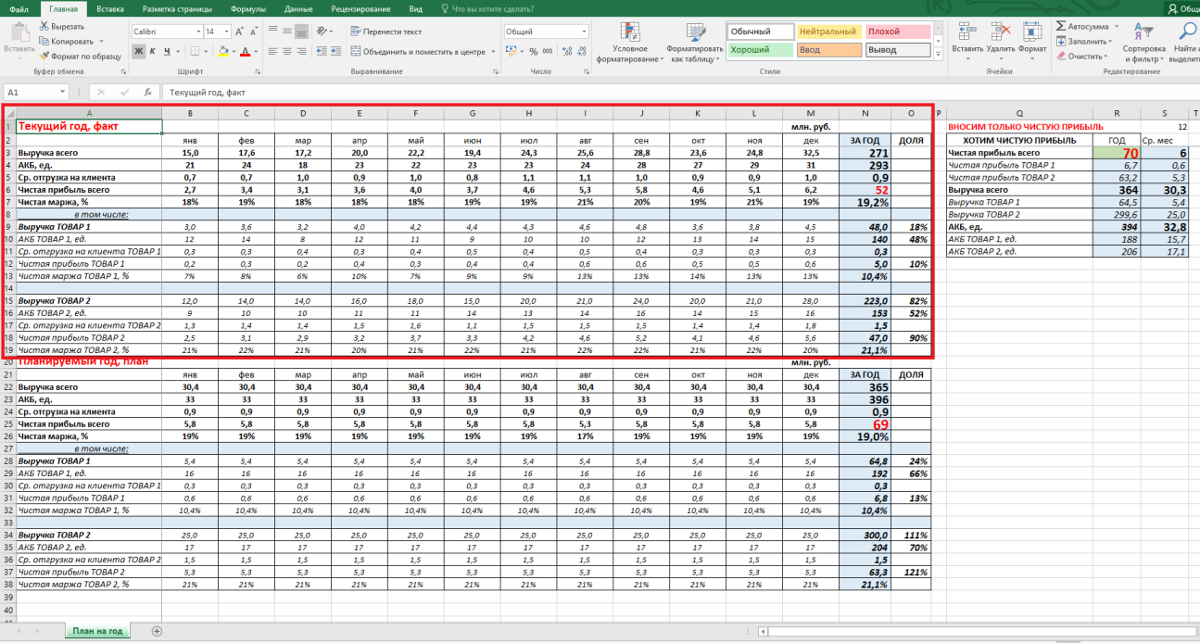Click the percent style icon
This screenshot has width=1200, height=643.
[534, 52]
